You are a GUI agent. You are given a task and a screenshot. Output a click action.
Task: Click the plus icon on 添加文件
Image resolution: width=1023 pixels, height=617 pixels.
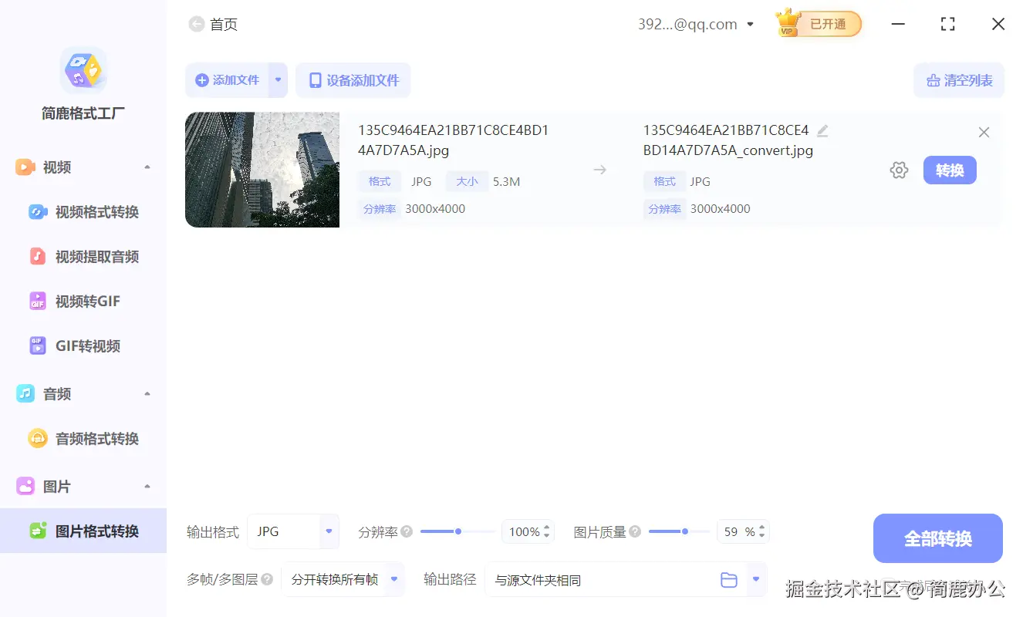(202, 80)
